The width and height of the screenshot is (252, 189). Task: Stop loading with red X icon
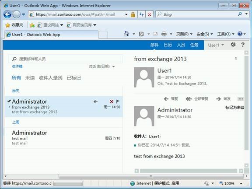[150, 14]
